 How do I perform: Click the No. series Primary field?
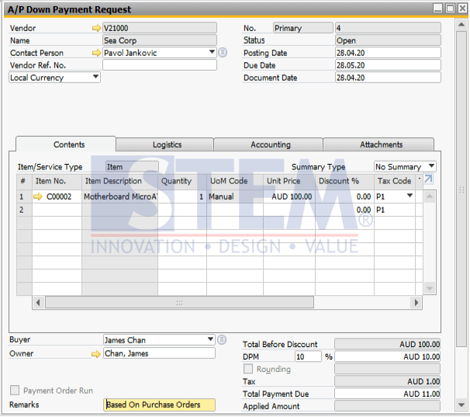click(x=303, y=28)
